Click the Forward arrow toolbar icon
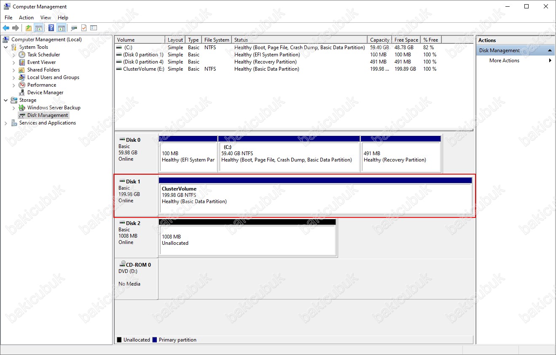Screen dimensions: 556x355 click(x=16, y=28)
